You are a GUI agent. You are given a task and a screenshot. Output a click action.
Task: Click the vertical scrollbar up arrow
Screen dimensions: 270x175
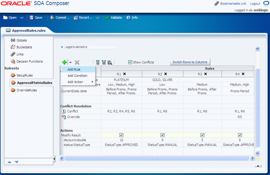click(257, 49)
